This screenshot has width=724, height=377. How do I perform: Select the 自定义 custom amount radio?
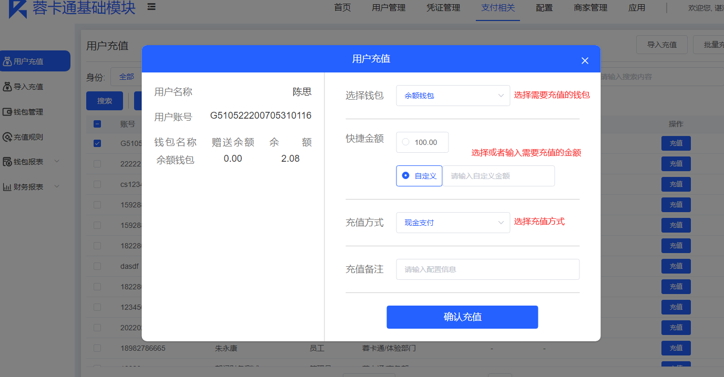(405, 176)
